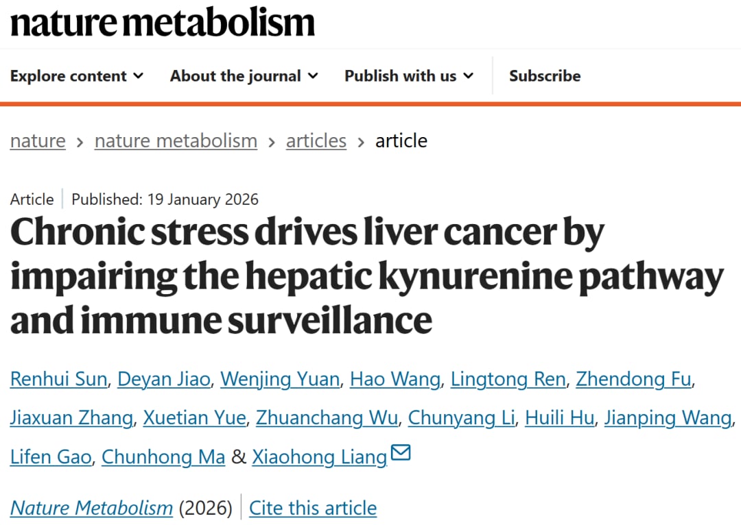The height and width of the screenshot is (525, 741).
Task: Click corresponding author Xiaohong Liang
Action: (319, 457)
